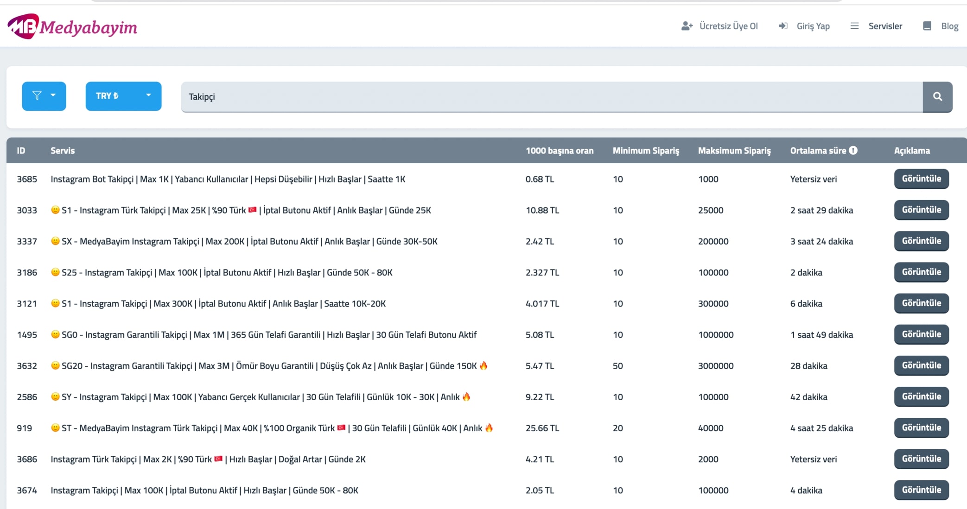
Task: Click Görüntüle for service 3033
Action: (x=921, y=210)
